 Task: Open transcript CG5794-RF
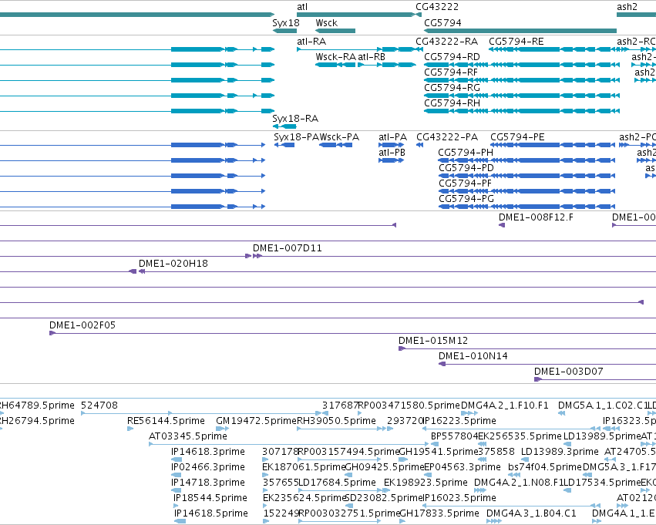(x=451, y=72)
